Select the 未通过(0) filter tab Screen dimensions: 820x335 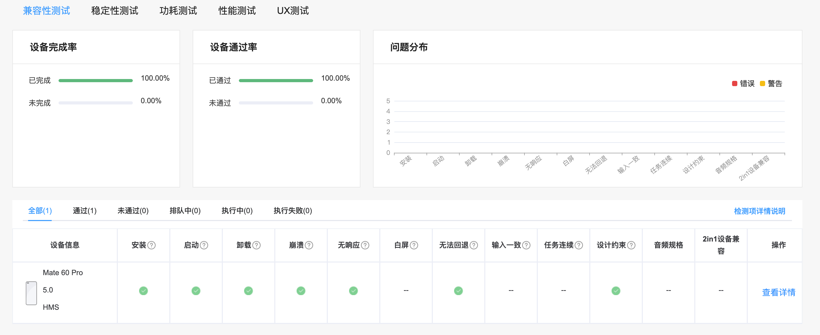pyautogui.click(x=133, y=211)
